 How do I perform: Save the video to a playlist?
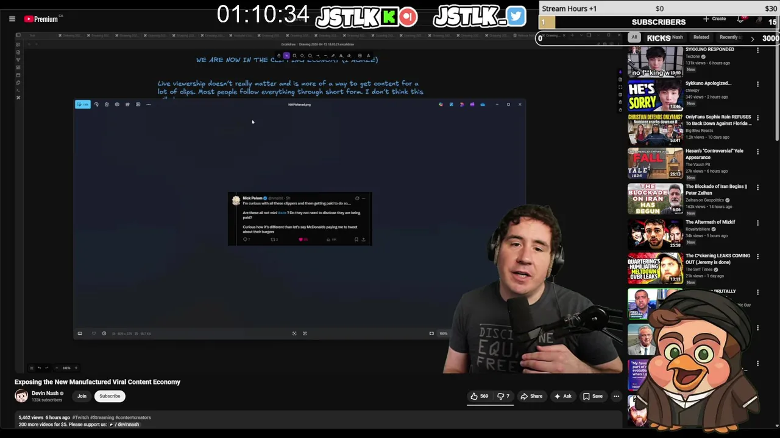click(x=592, y=396)
